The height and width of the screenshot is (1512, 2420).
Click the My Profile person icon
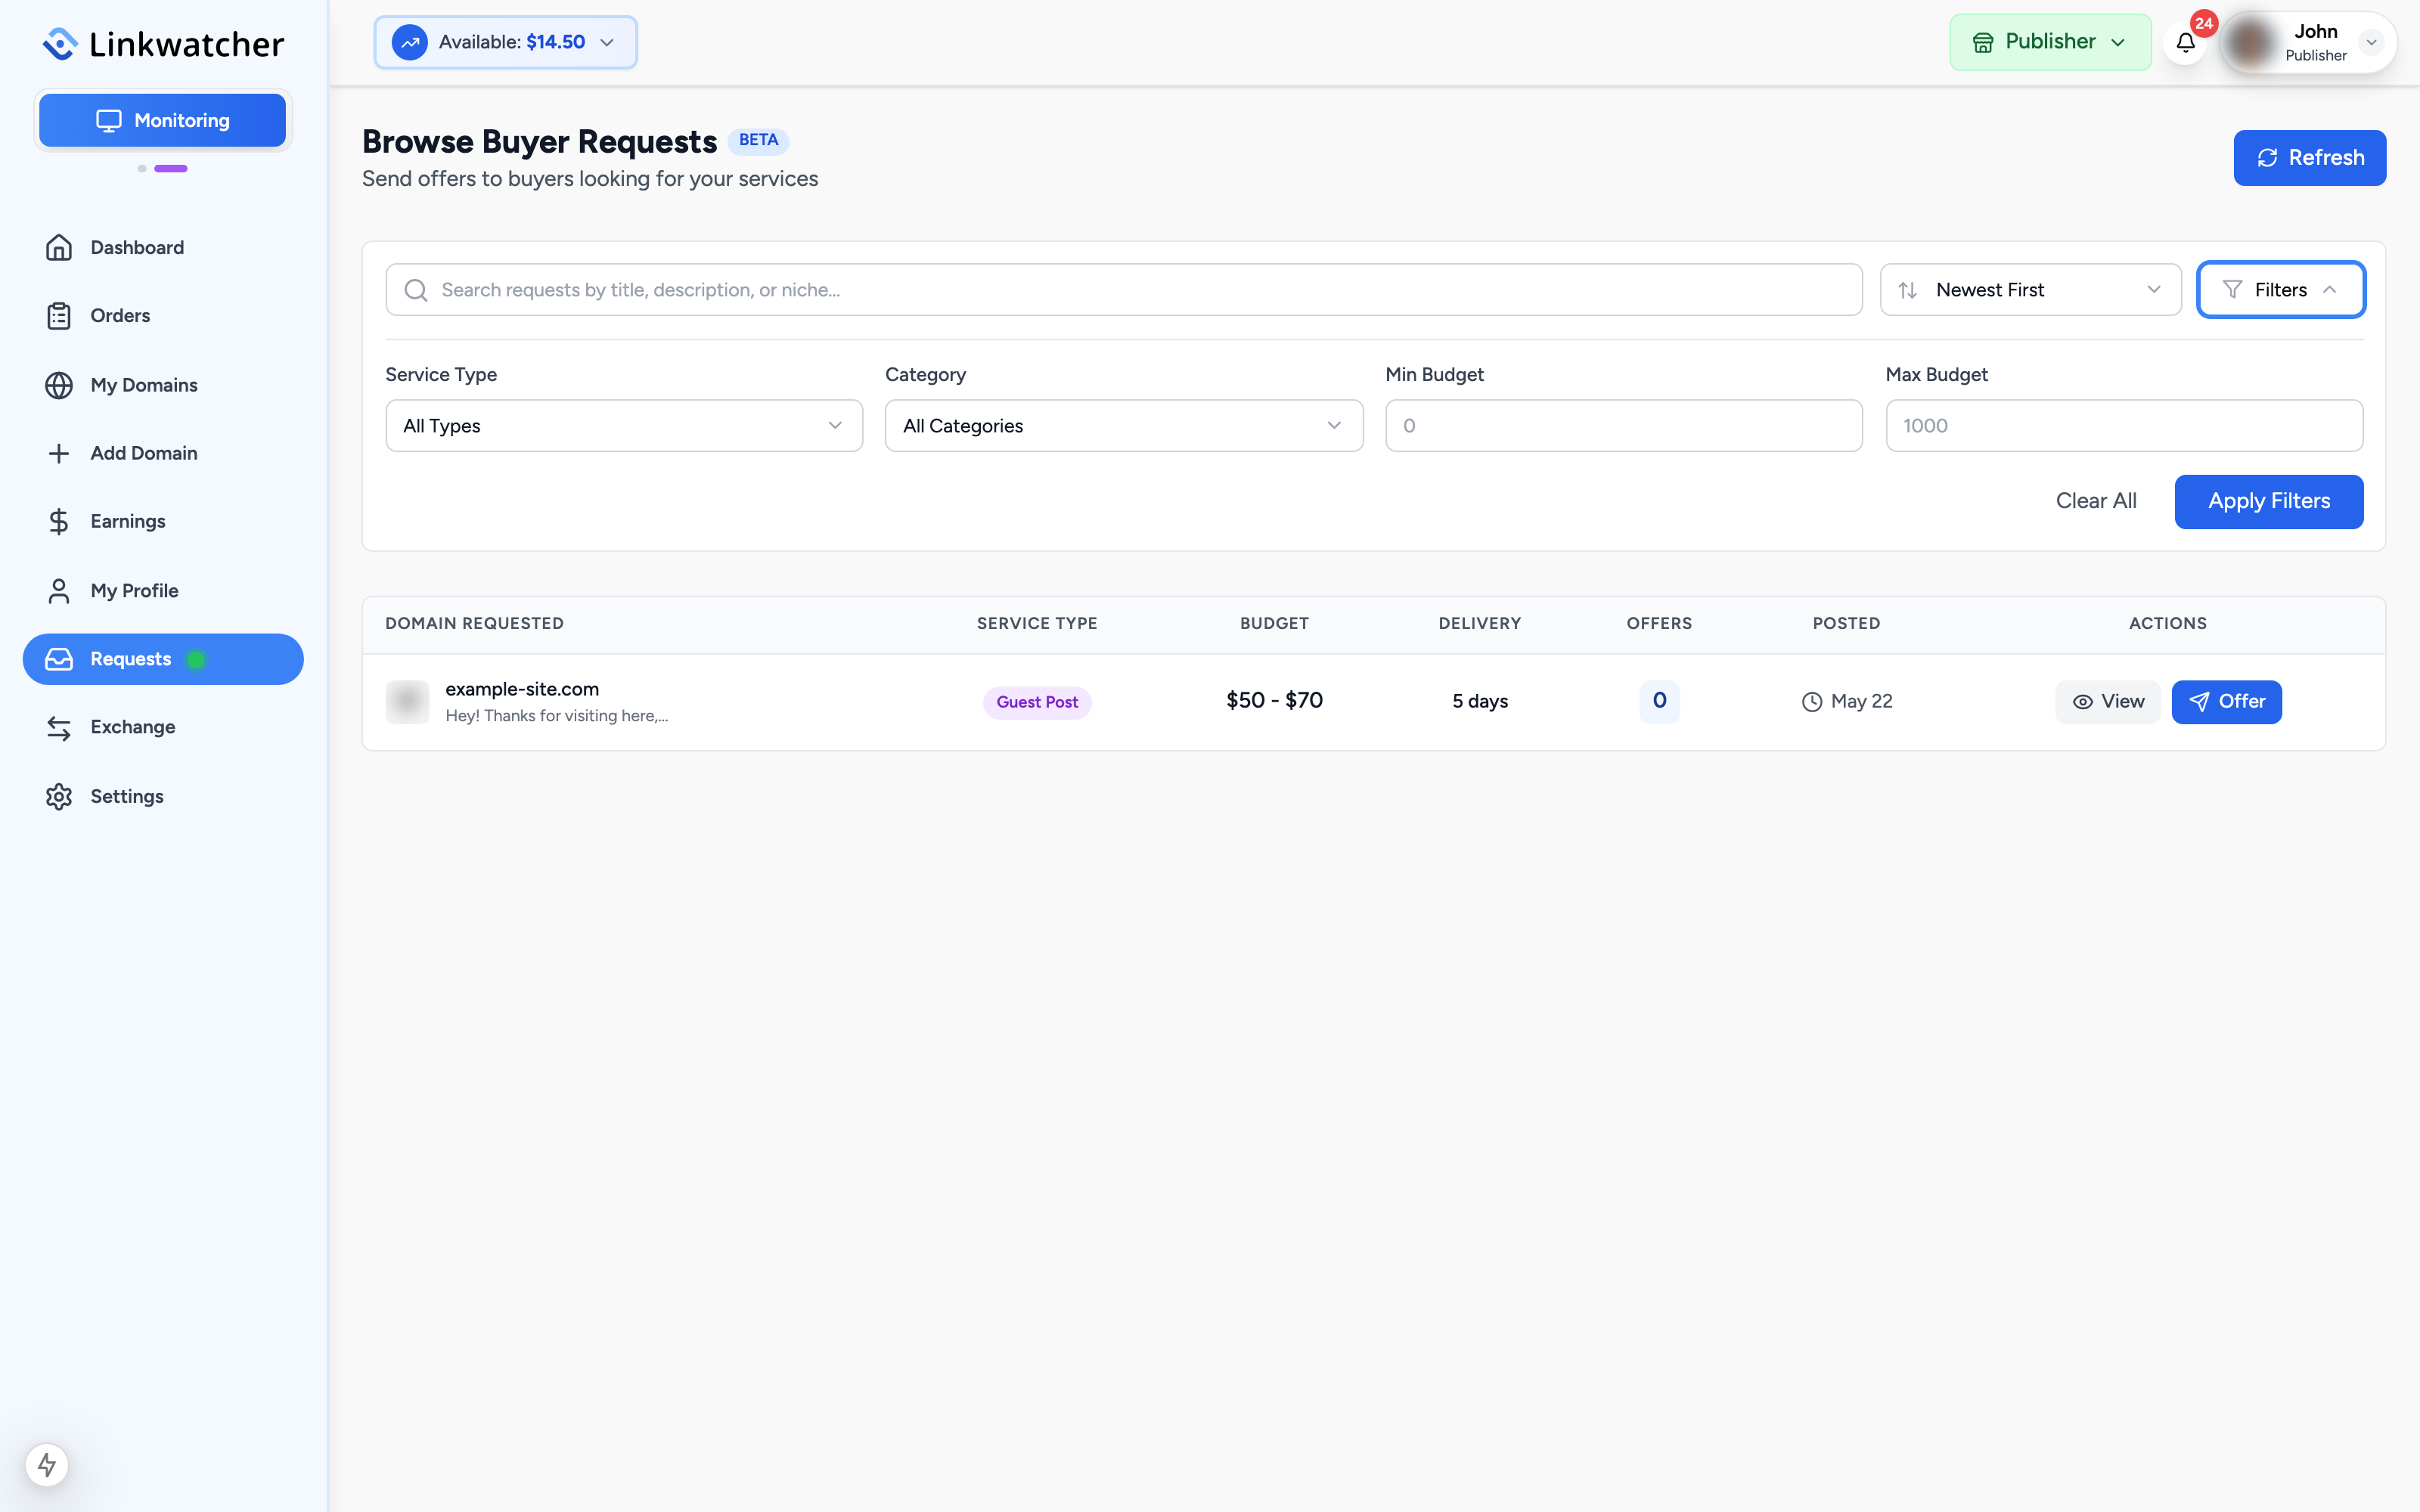tap(59, 590)
